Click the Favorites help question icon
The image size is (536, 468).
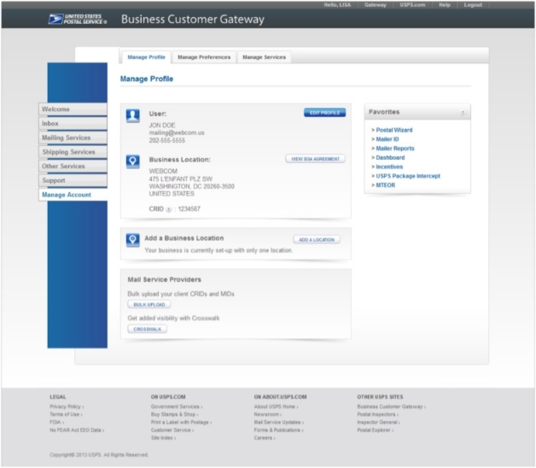coord(463,112)
